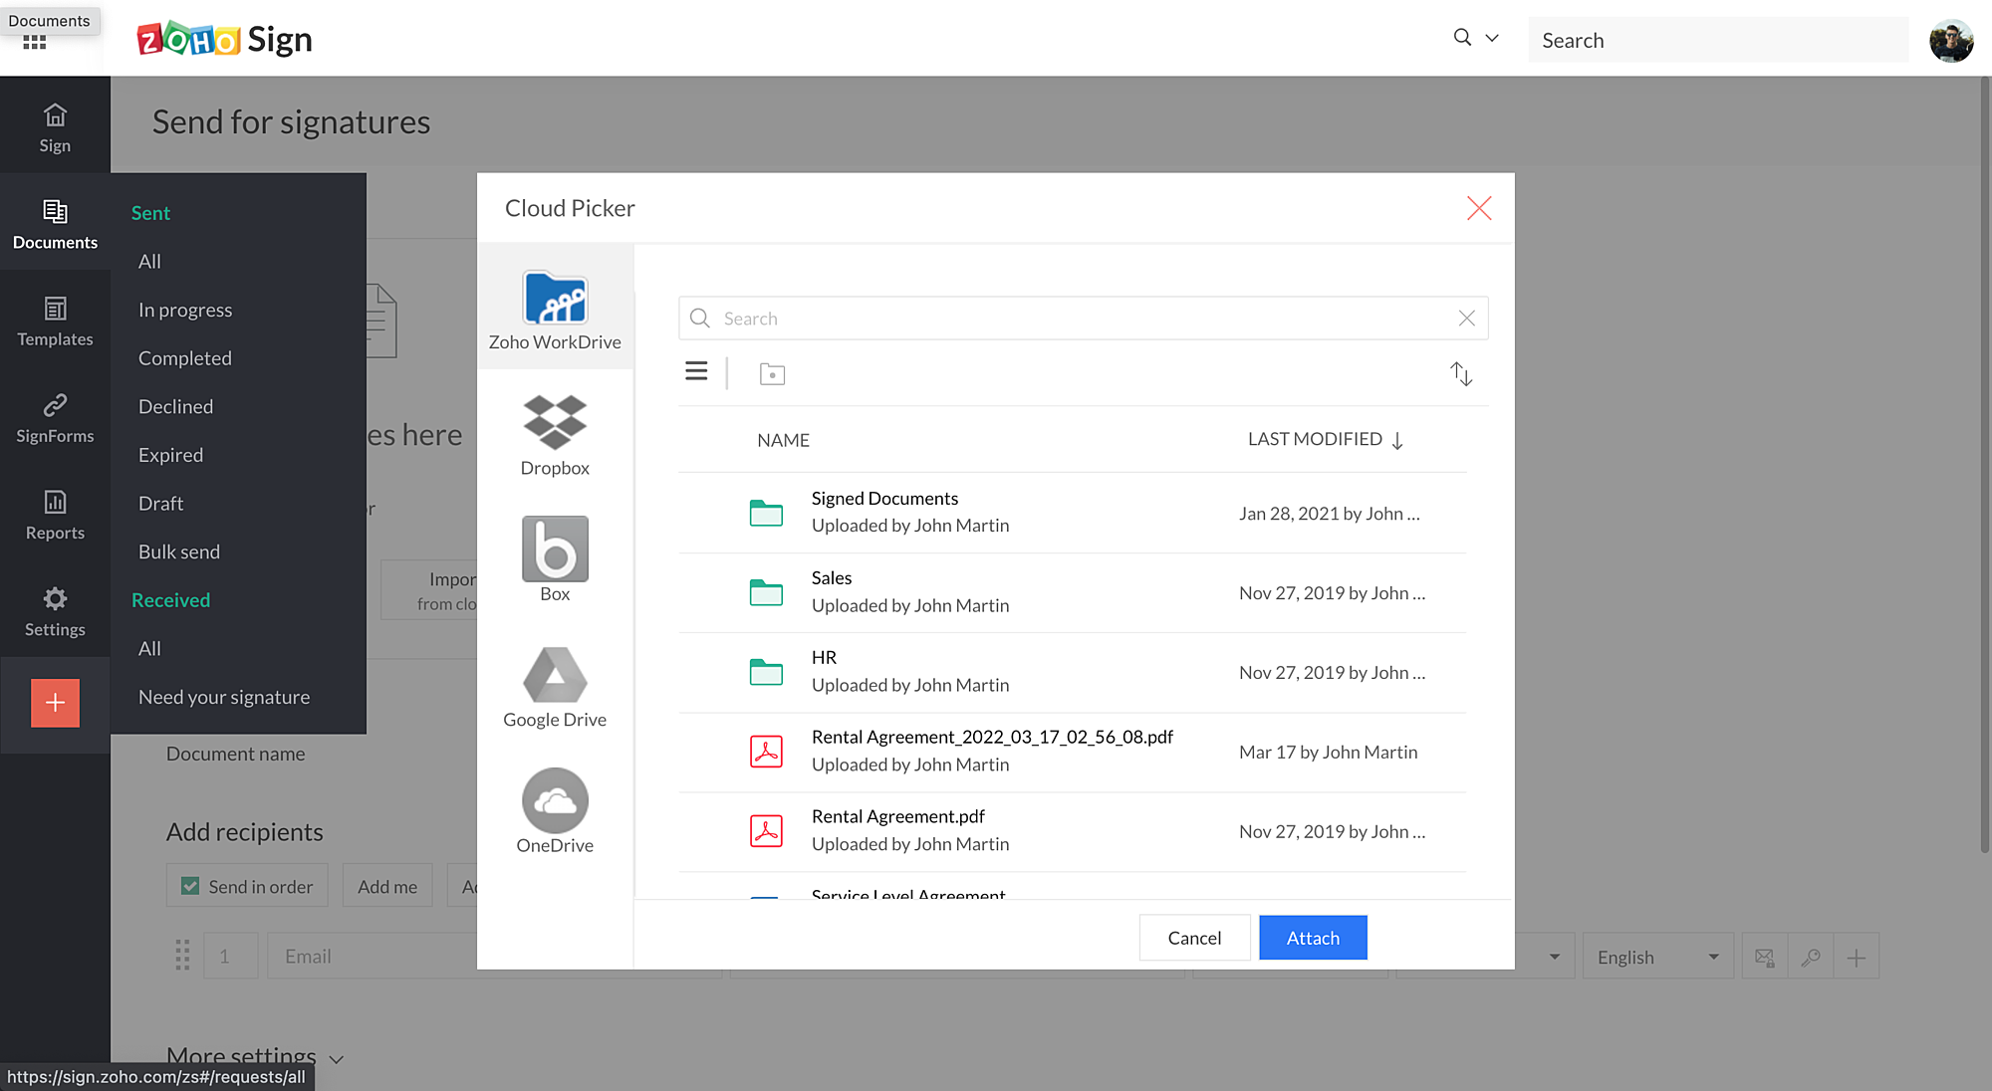Open Draft documents
The width and height of the screenshot is (1992, 1091).
pos(160,503)
